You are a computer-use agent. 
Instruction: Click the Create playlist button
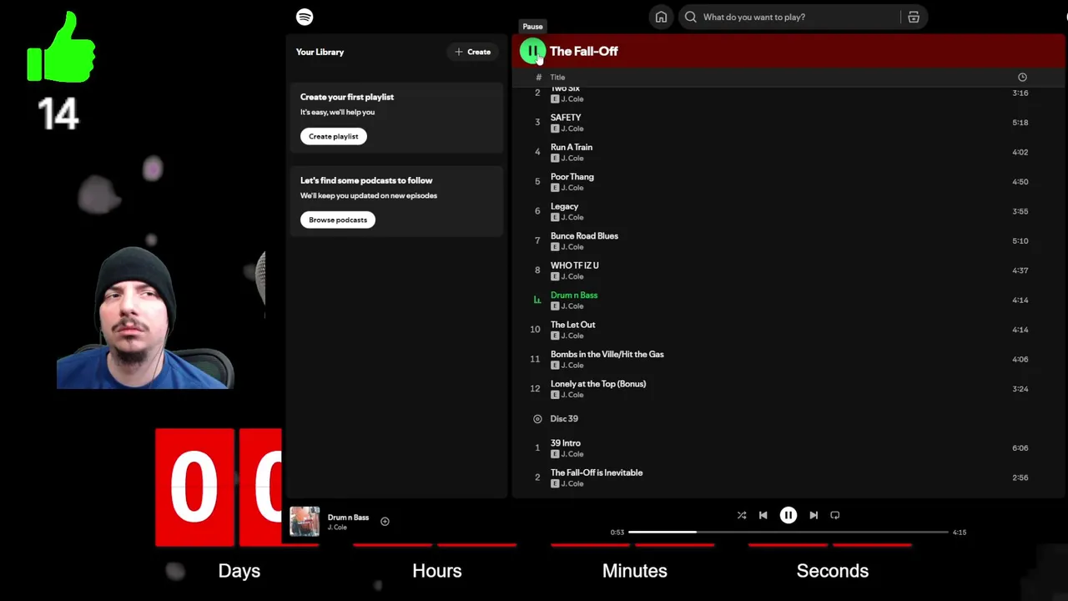click(x=333, y=136)
